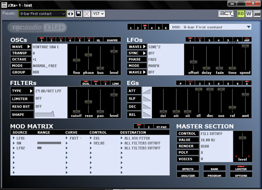The image size is (262, 190).
Task: Click the REL curve shape icon
Action: (147, 115)
